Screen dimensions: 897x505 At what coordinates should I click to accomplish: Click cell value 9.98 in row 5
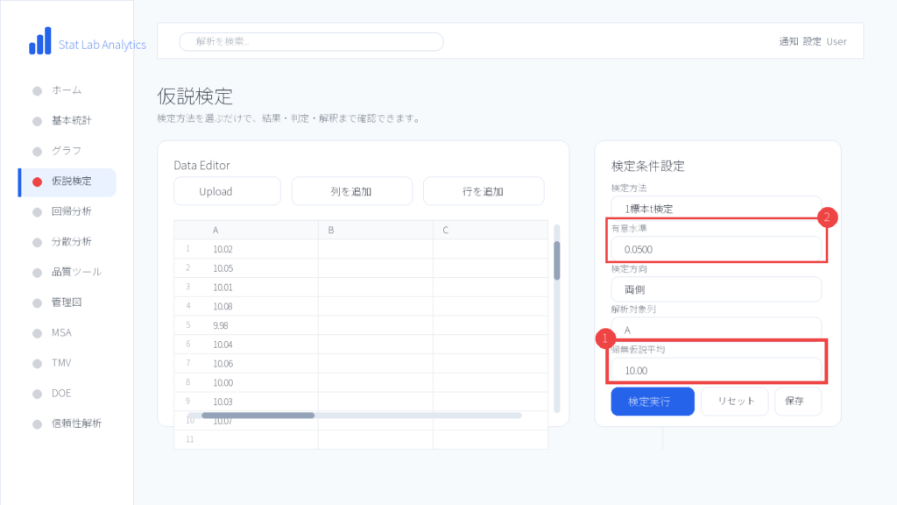coord(220,325)
